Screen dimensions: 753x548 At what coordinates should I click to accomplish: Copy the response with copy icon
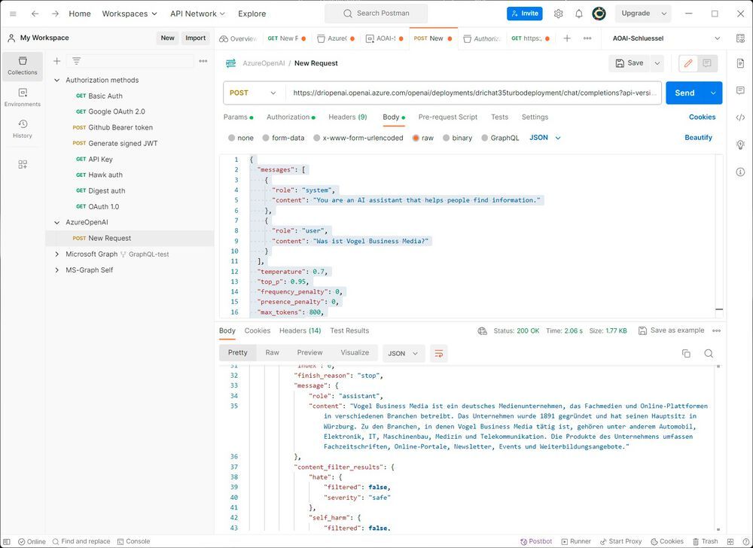coord(686,354)
